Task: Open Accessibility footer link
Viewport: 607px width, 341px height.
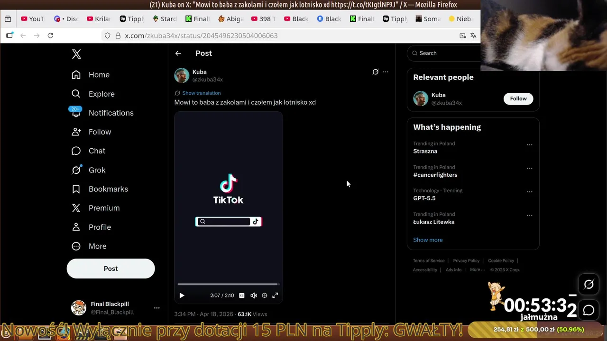Action: 425,270
